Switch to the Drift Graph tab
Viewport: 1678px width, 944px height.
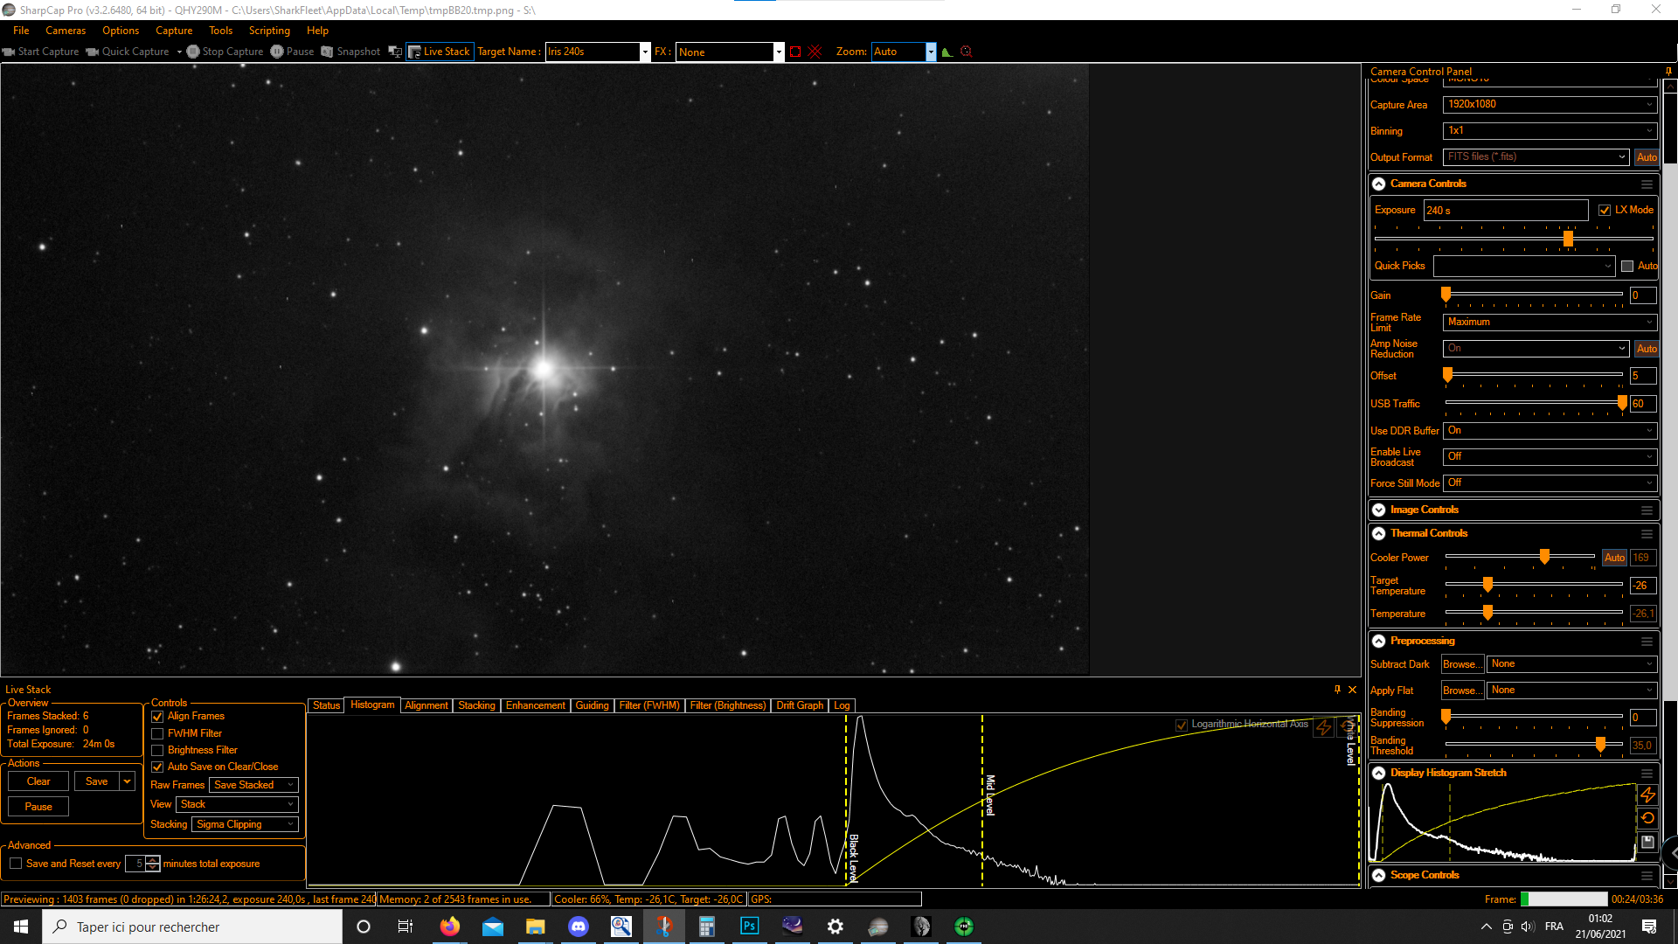pyautogui.click(x=800, y=705)
